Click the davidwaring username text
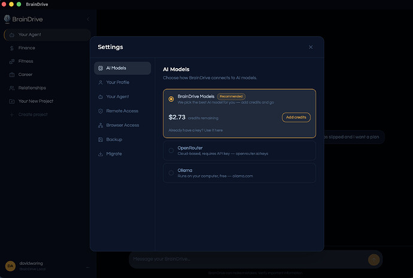413x278 pixels. click(31, 263)
